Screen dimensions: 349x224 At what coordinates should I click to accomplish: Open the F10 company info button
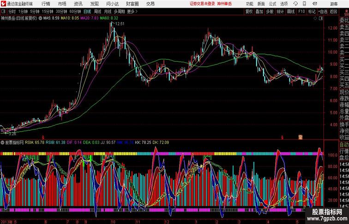[x=301, y=11]
